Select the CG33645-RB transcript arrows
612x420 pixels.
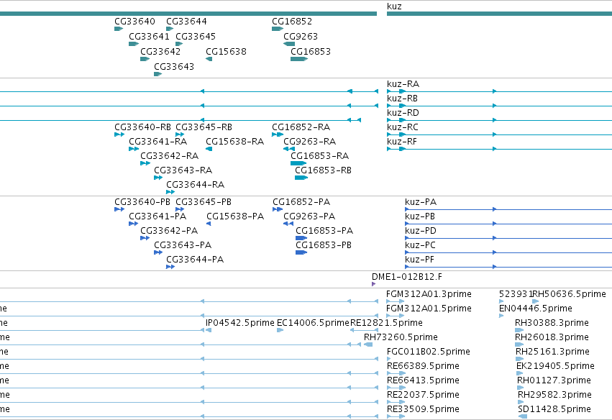180,134
